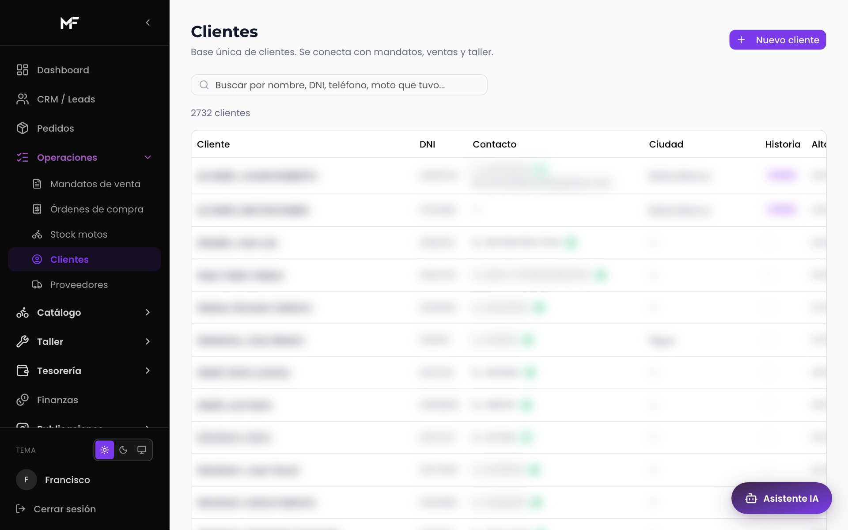Screen dimensions: 848x530
Task: Click the MF logo in sidebar
Action: (x=70, y=23)
